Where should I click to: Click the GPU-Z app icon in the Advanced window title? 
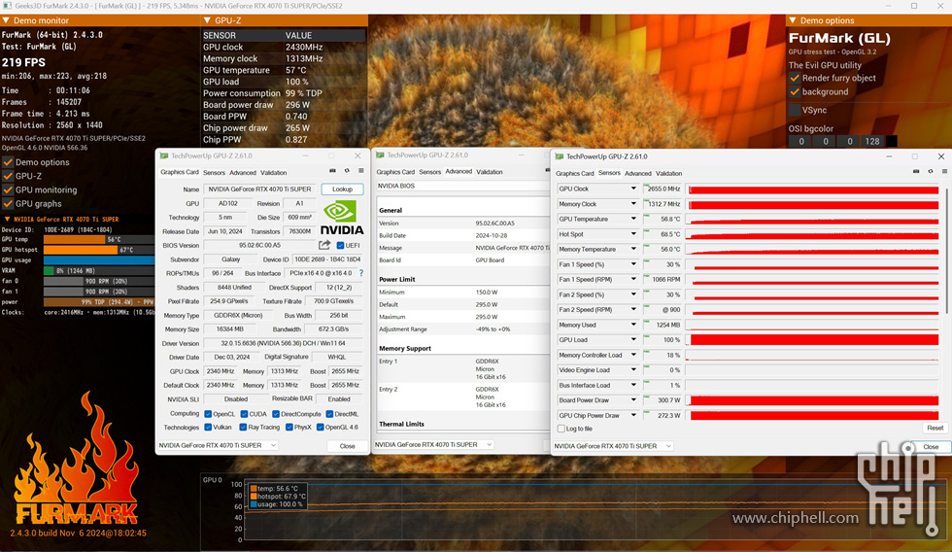point(380,155)
